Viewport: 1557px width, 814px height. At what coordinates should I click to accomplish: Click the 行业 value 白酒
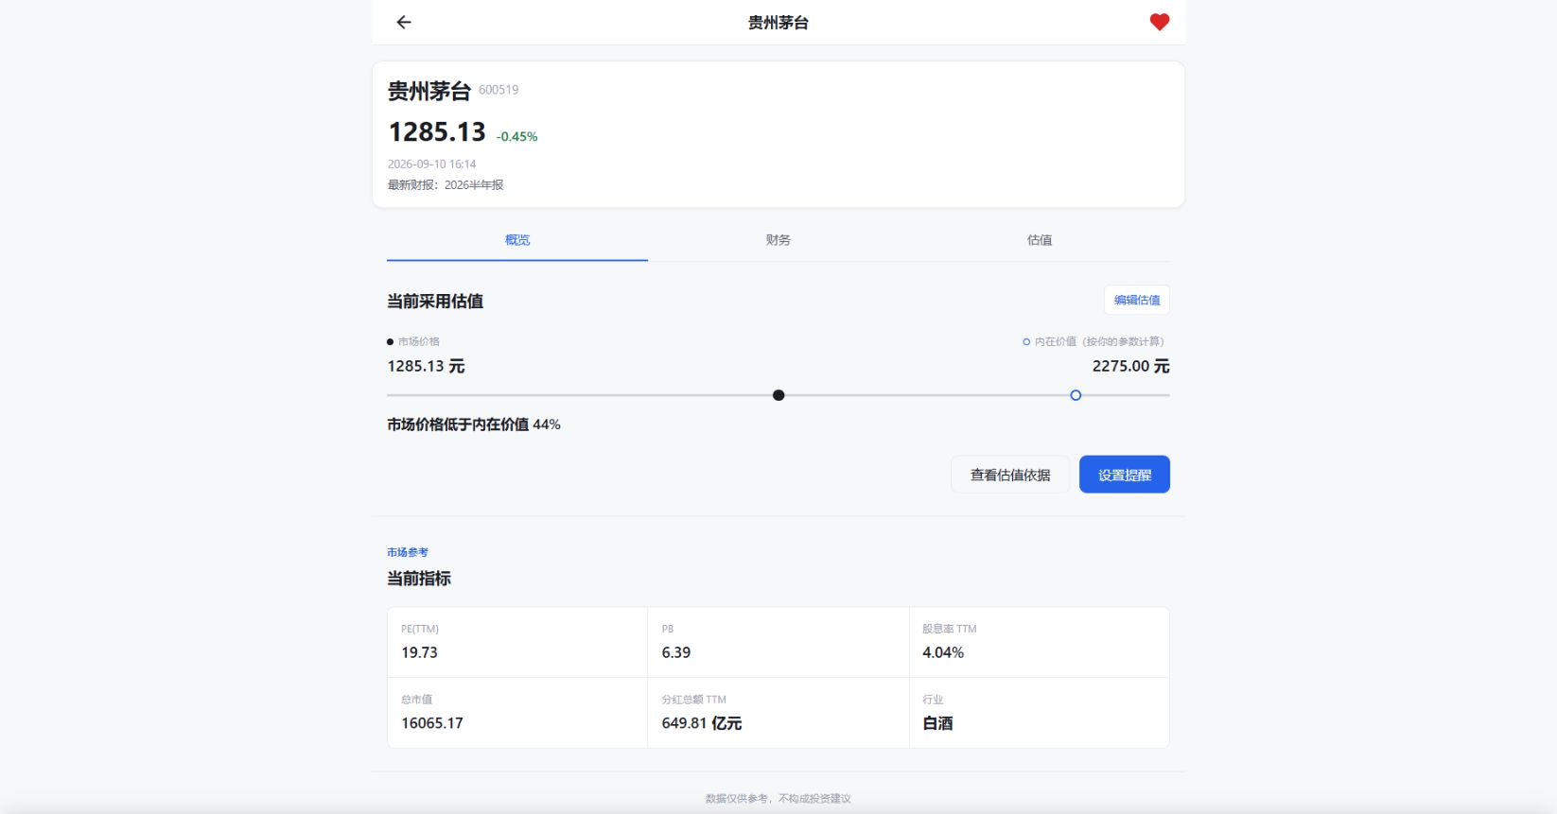pos(937,723)
